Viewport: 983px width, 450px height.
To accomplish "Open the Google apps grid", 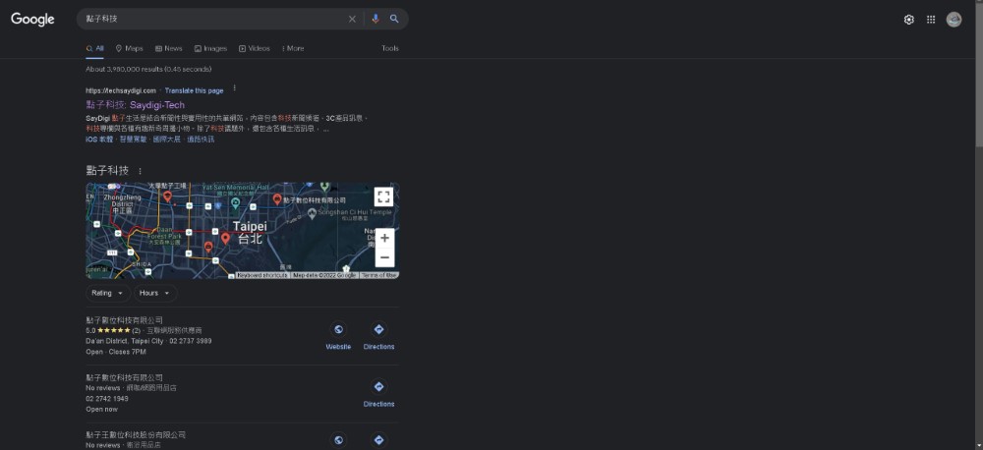I will point(931,20).
